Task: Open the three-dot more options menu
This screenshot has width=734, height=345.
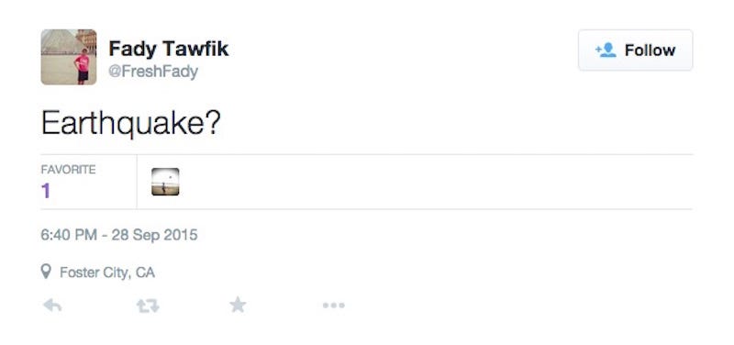Action: [x=334, y=306]
